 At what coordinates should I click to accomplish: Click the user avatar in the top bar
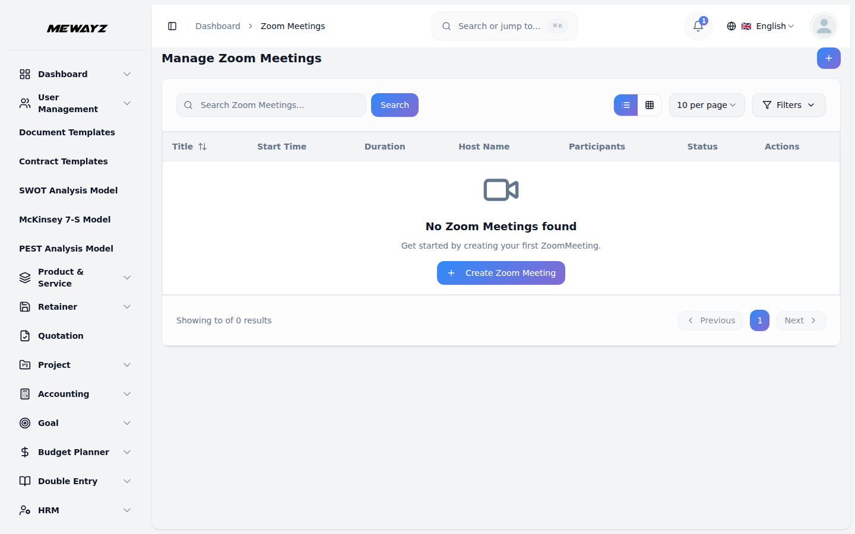pos(824,26)
